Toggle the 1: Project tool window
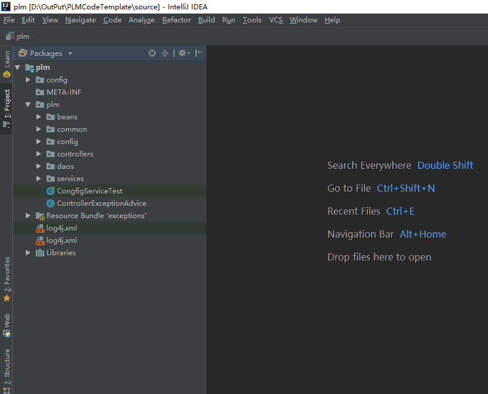Screen dimensions: 488x394 coord(6,108)
